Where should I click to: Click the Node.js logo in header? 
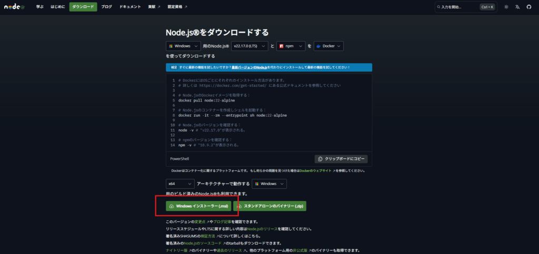[14, 7]
